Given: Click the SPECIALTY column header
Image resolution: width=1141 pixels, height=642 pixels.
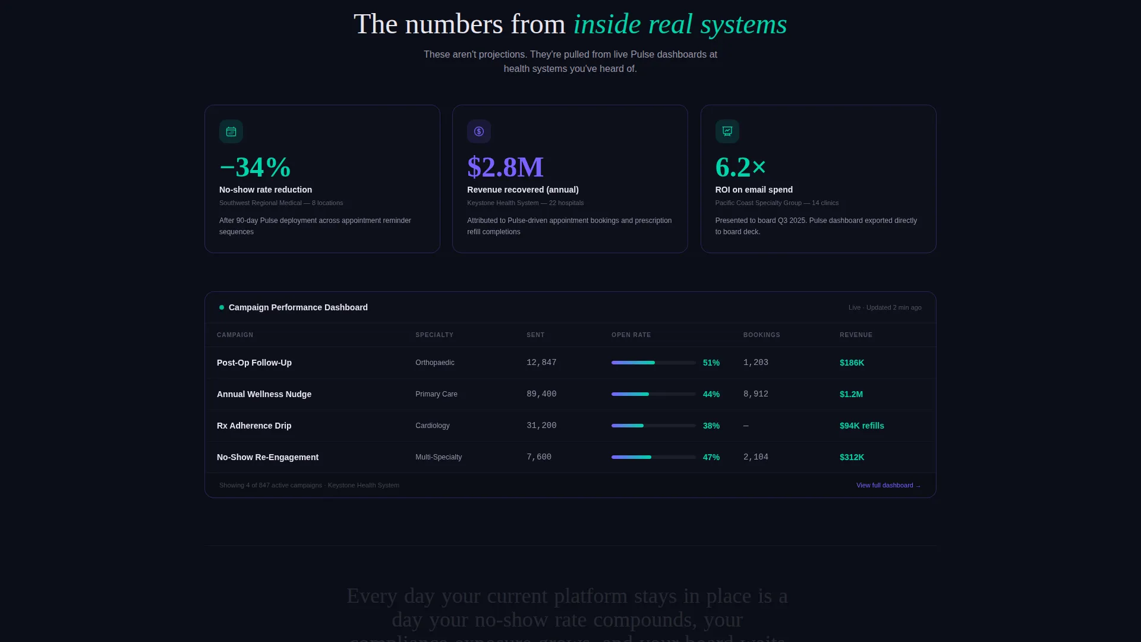Looking at the screenshot, I should click(x=434, y=335).
